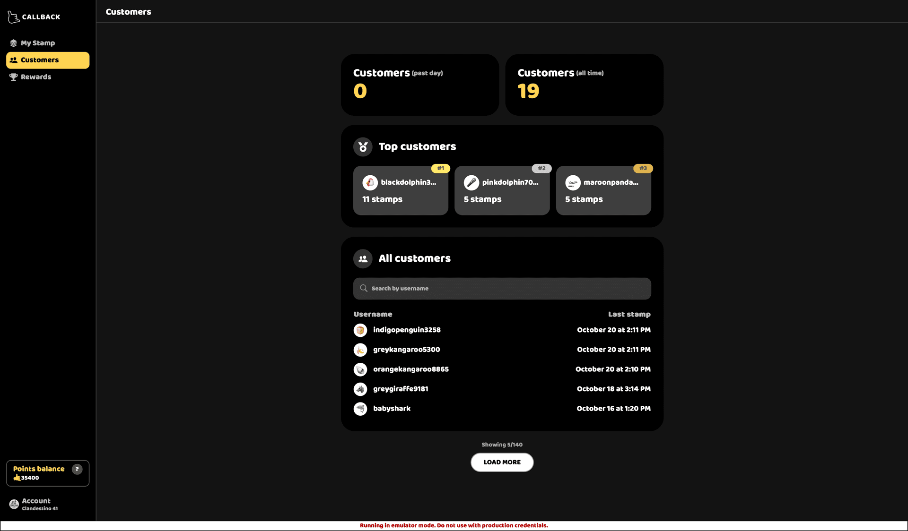This screenshot has width=908, height=531.
Task: Click the #1 rank badge
Action: (x=440, y=168)
